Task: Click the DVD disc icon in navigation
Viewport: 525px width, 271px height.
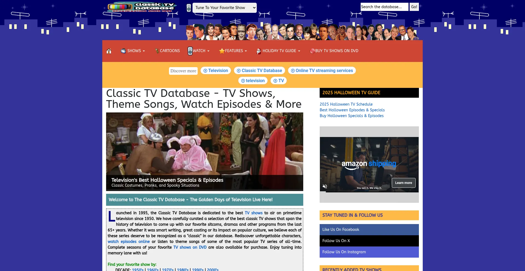Action: pyautogui.click(x=312, y=51)
